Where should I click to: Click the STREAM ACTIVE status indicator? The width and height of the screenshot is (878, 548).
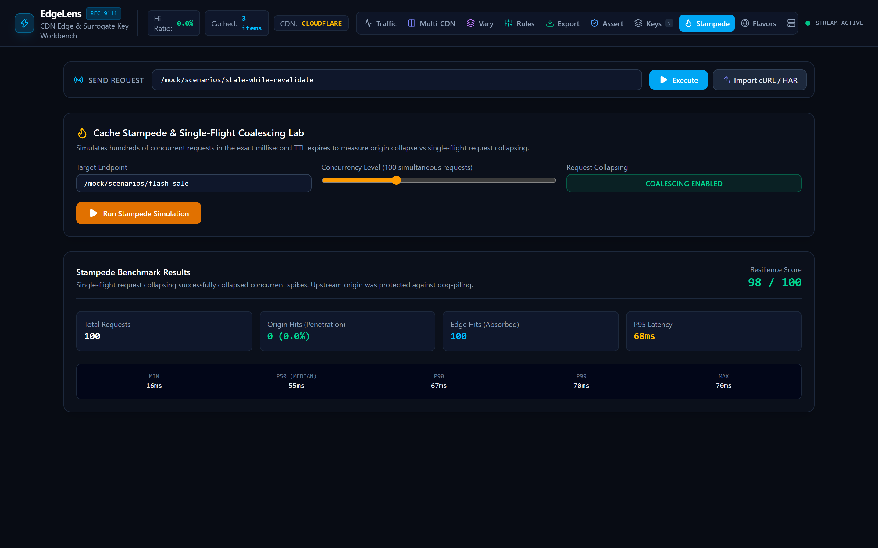(x=834, y=23)
